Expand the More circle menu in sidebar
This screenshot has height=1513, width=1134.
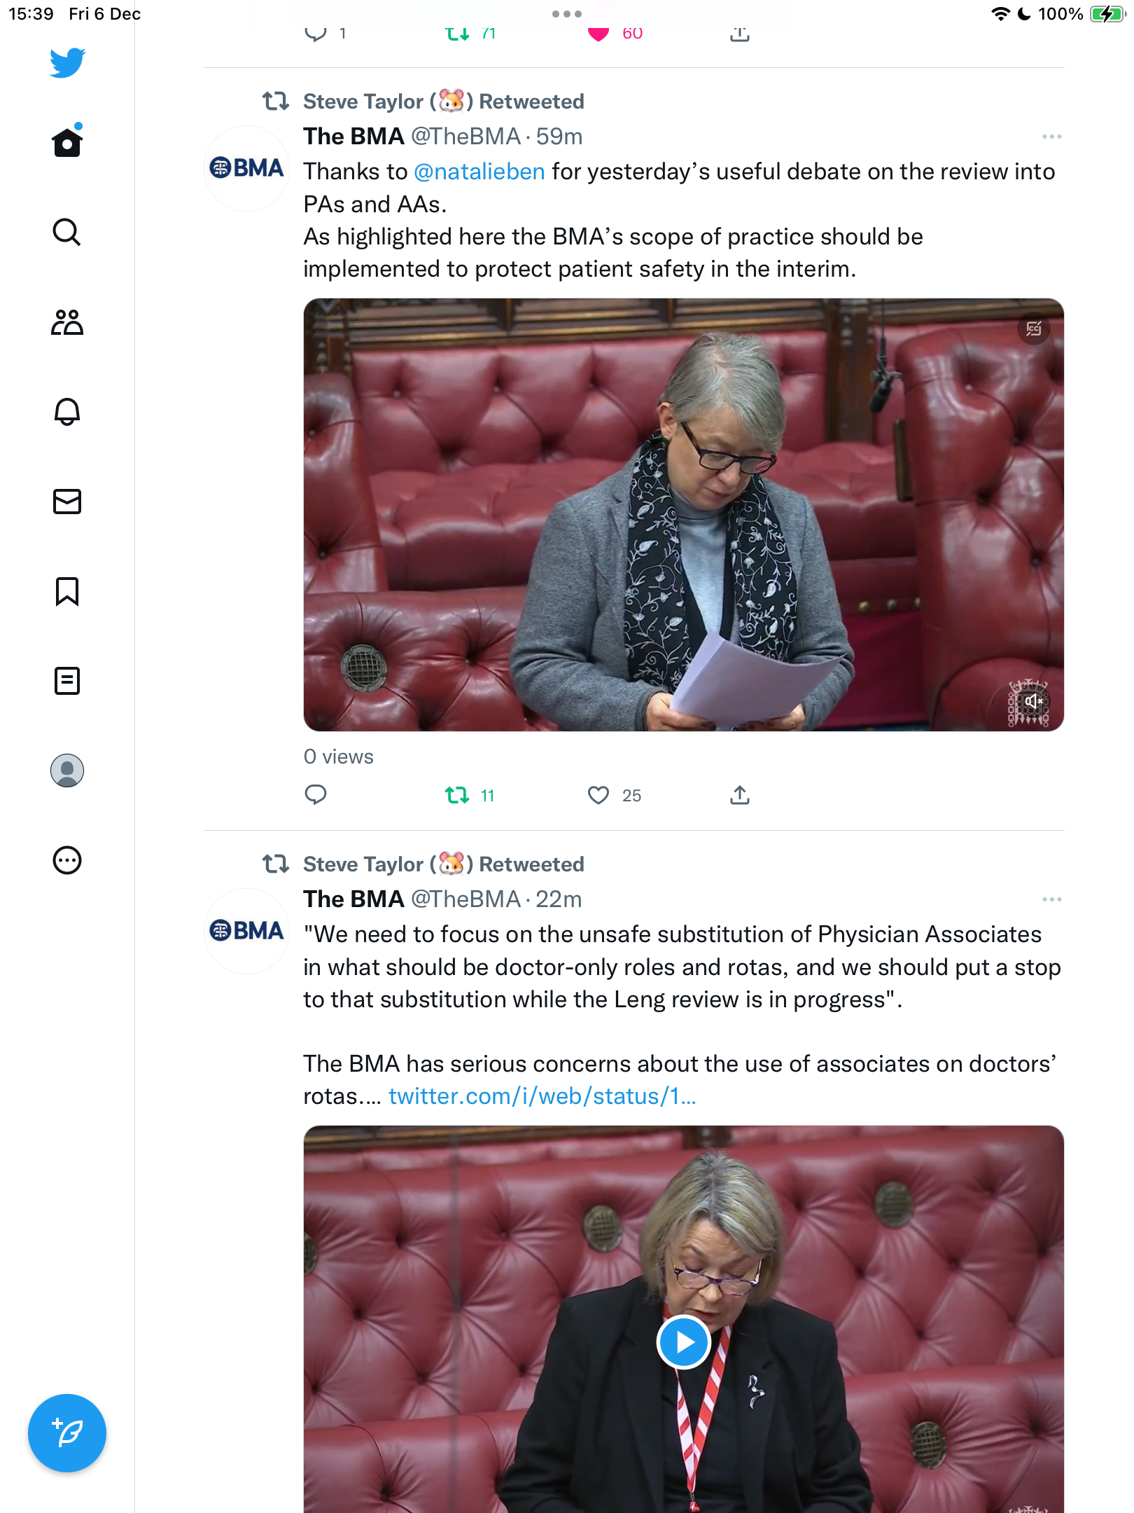point(67,860)
